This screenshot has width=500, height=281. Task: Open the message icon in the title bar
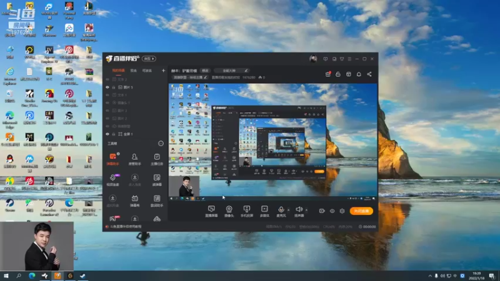coord(325,59)
